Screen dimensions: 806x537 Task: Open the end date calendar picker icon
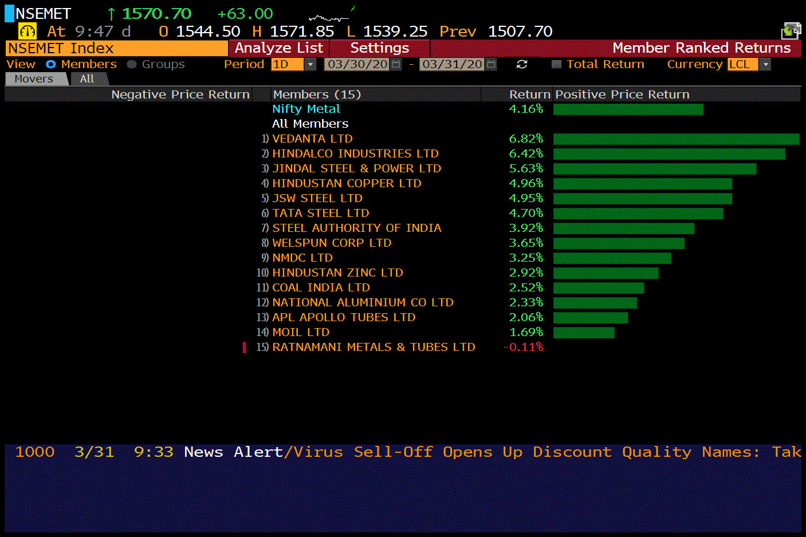[x=491, y=64]
